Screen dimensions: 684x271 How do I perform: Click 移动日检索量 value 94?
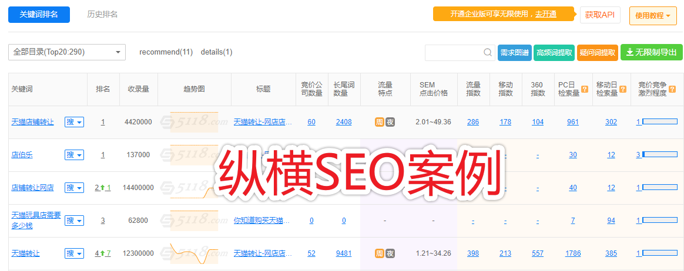click(x=611, y=221)
